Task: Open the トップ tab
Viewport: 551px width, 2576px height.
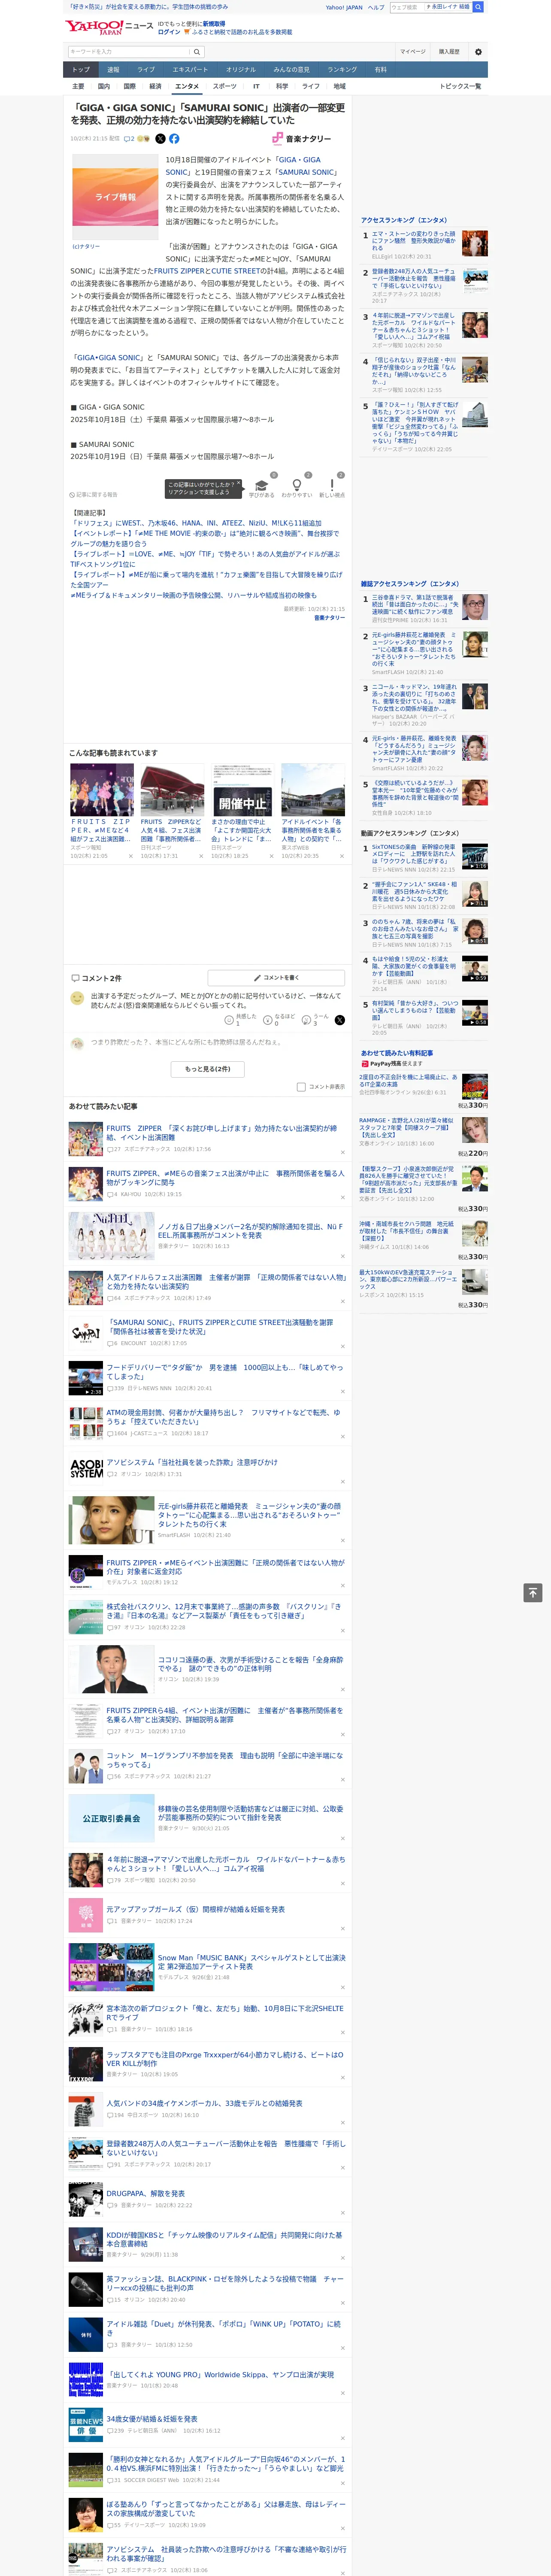Action: pyautogui.click(x=81, y=70)
